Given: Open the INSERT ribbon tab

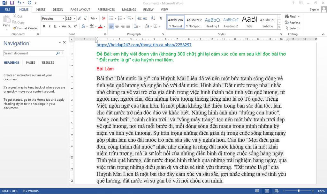Looking at the screenshot, I should tap(41, 10).
